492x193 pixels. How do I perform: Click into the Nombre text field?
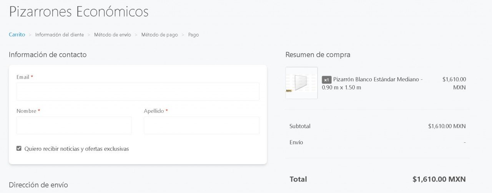click(x=74, y=125)
